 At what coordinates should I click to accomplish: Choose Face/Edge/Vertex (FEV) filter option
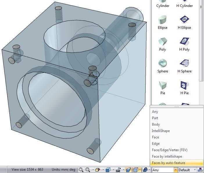click(x=177, y=150)
